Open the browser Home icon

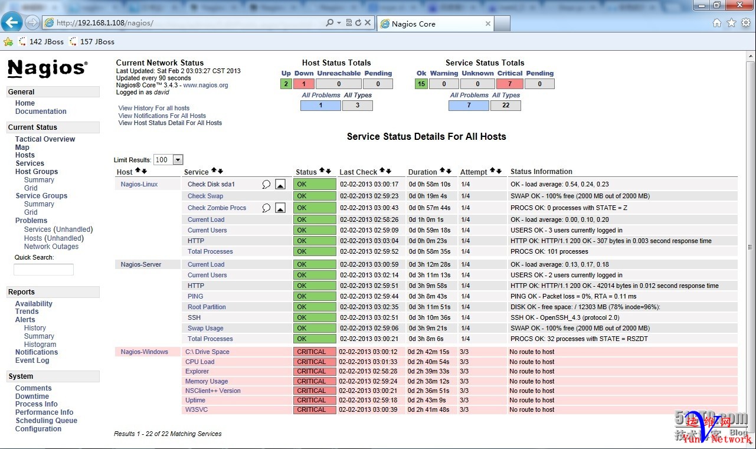(x=716, y=23)
